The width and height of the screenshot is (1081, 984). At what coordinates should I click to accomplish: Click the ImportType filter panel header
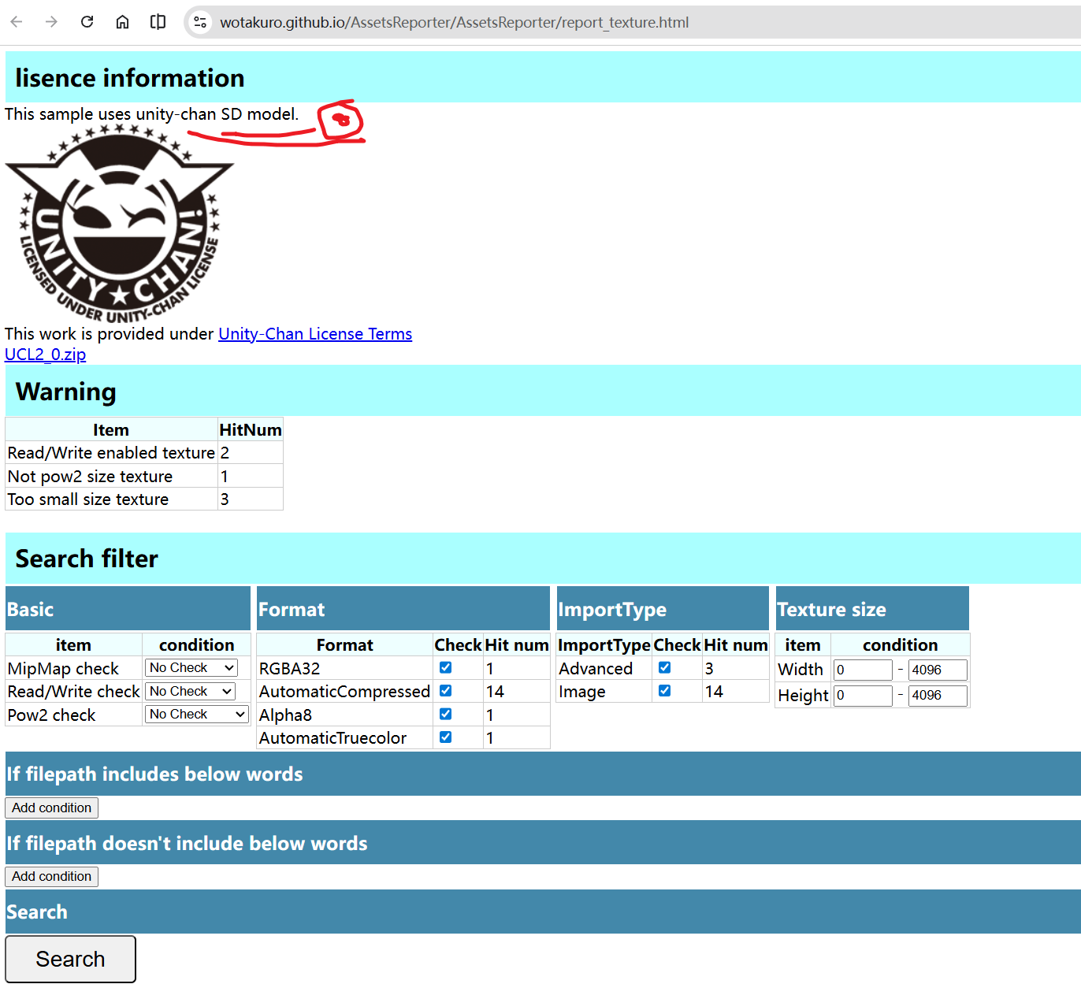pos(663,609)
